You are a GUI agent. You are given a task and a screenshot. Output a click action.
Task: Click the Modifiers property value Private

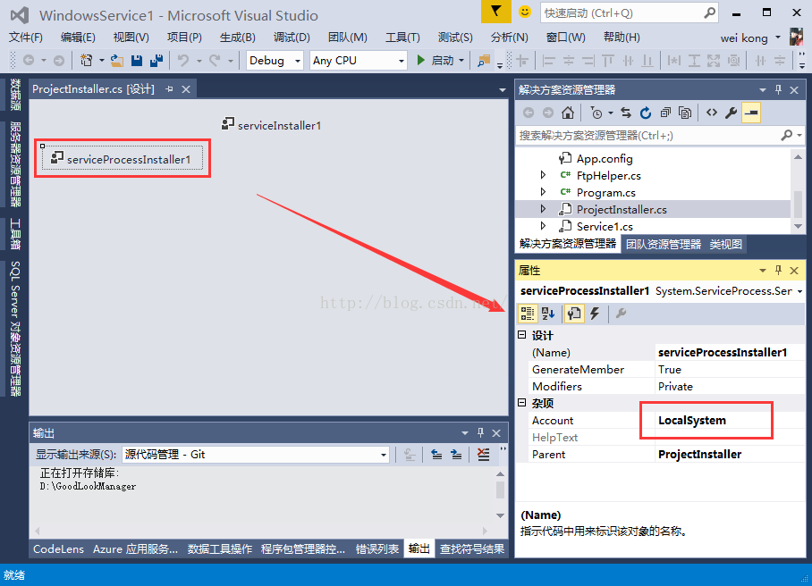click(731, 387)
